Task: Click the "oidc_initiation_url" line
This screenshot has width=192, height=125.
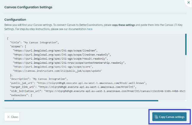Action: tap(97, 91)
